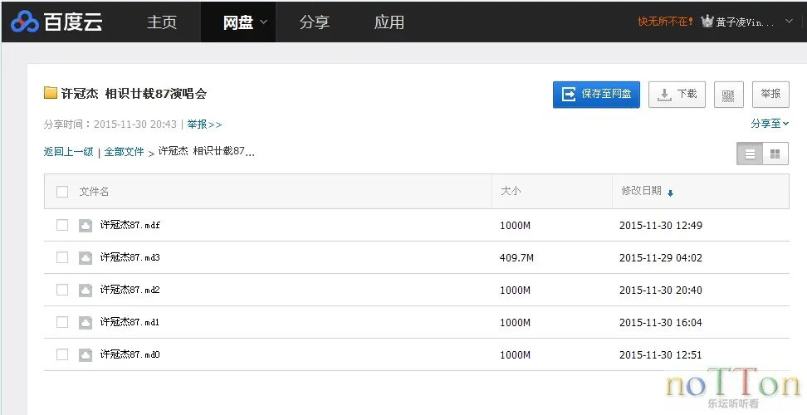The height and width of the screenshot is (415, 807).
Task: Click the file icon of 许冠杰87.md0
Action: (x=86, y=355)
